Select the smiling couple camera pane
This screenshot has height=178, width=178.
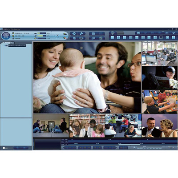160,126
